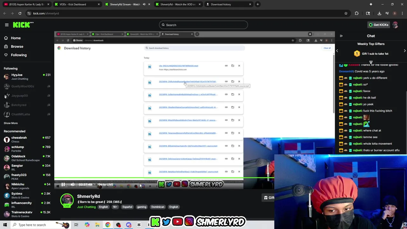Open schlump recommended channel
407x229 pixels.
pos(27,149)
